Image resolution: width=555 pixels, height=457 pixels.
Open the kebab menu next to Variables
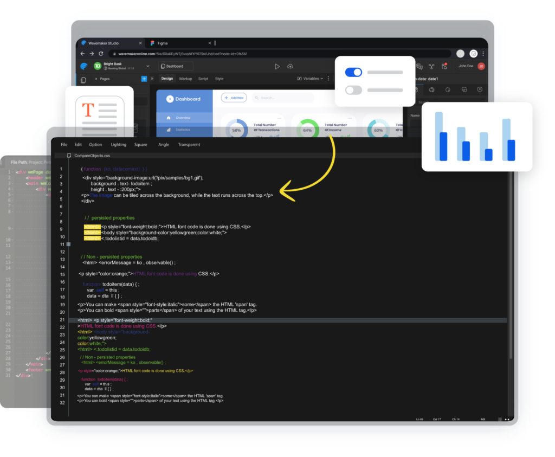tap(328, 79)
